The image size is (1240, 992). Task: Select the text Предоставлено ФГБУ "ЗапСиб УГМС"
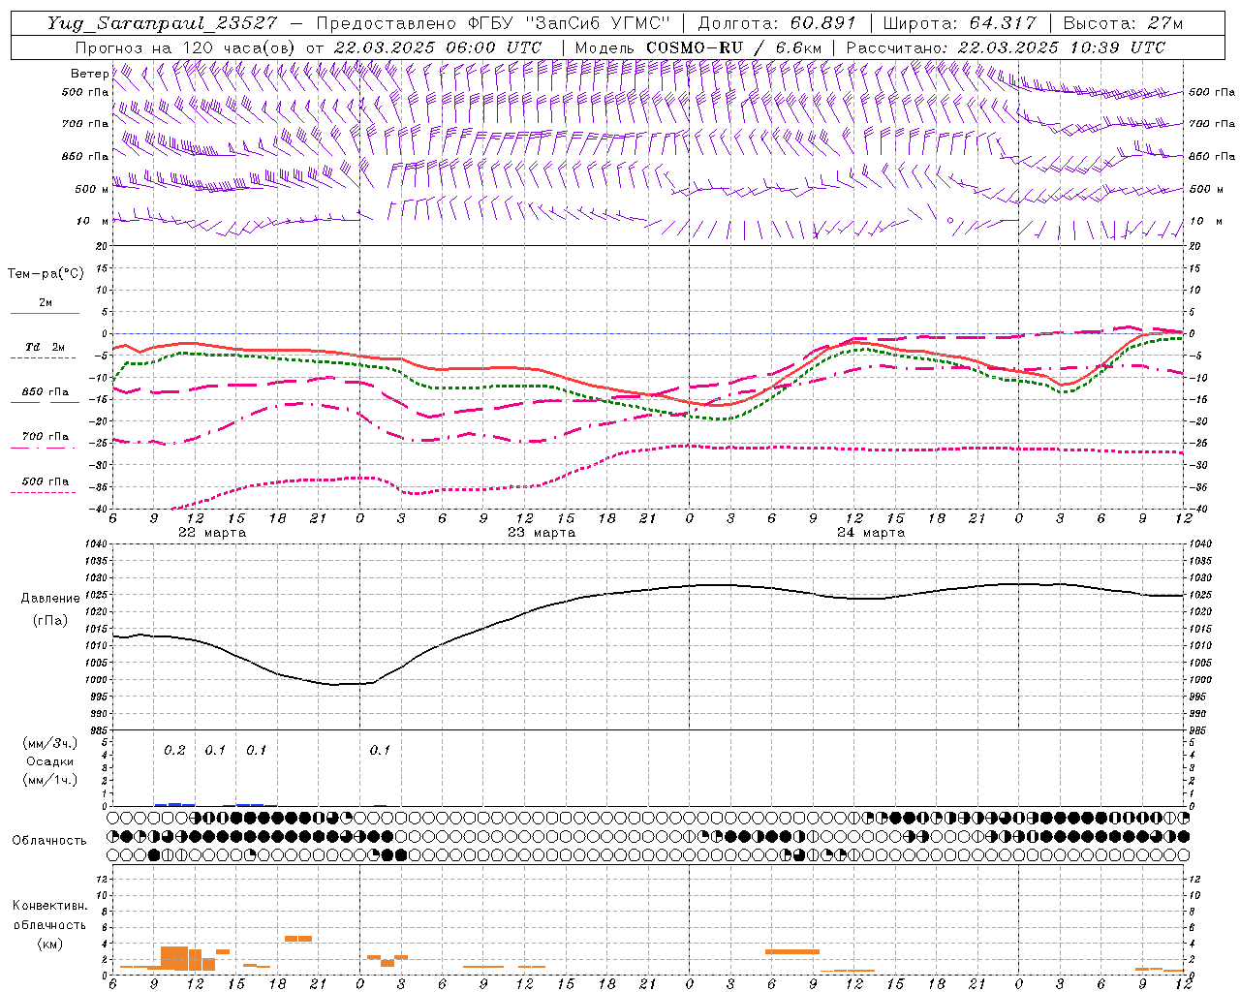[493, 22]
